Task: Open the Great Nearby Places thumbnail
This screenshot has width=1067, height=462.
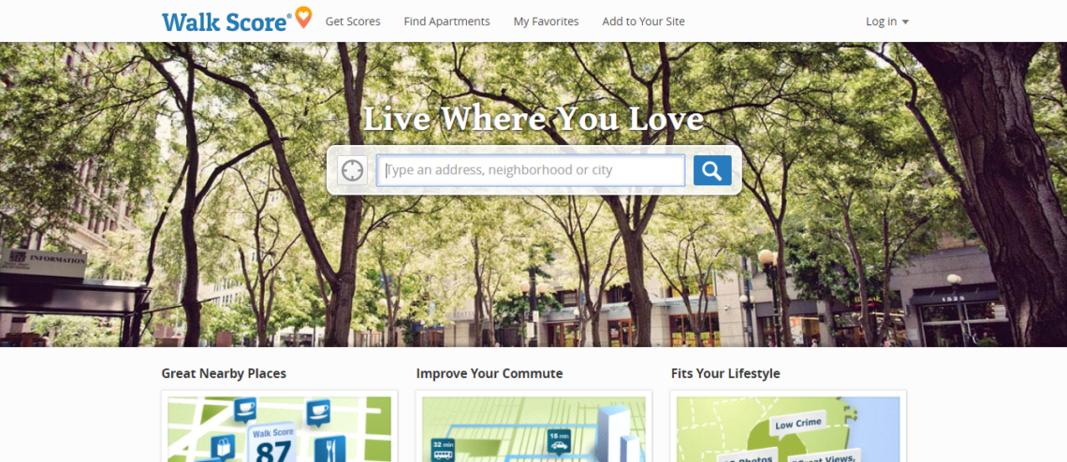Action: (x=280, y=426)
